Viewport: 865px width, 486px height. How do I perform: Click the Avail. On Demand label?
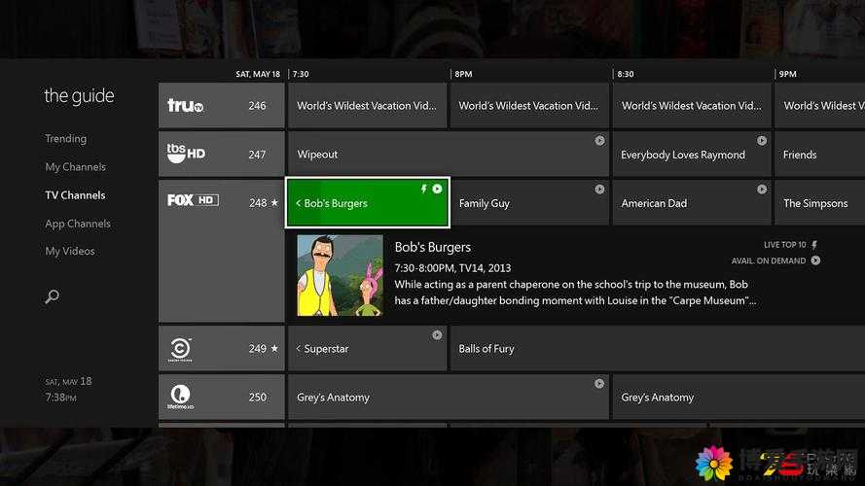coord(769,260)
